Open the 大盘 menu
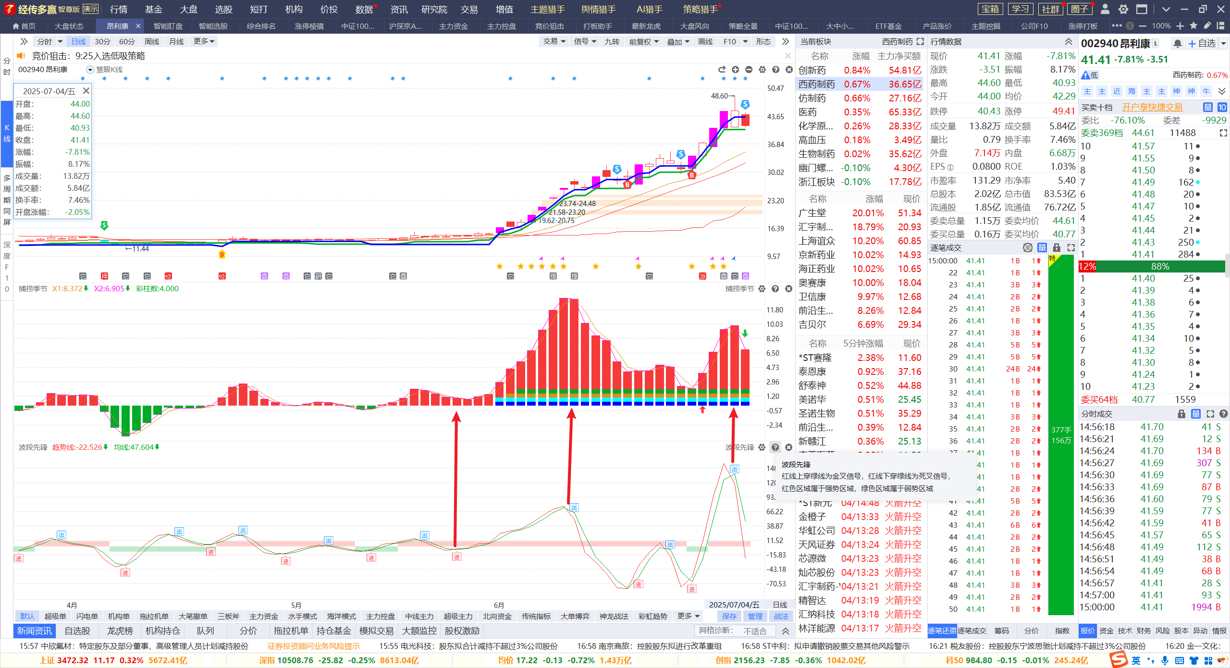This screenshot has height=668, width=1230. click(189, 9)
